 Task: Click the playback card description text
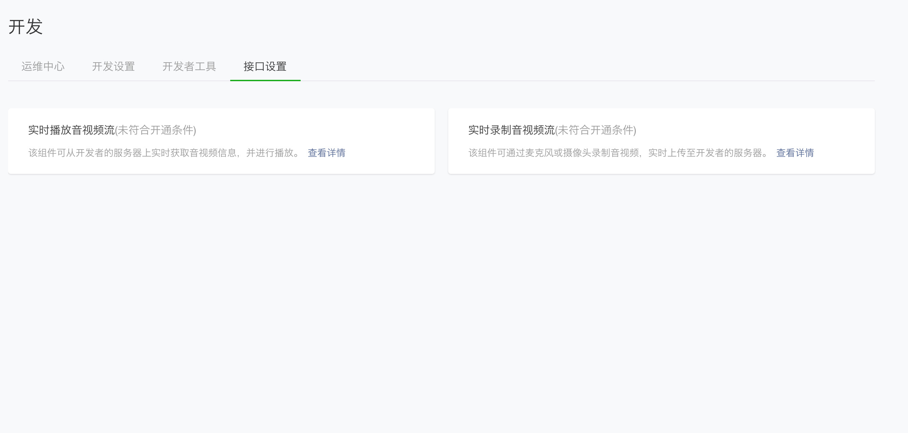point(164,153)
